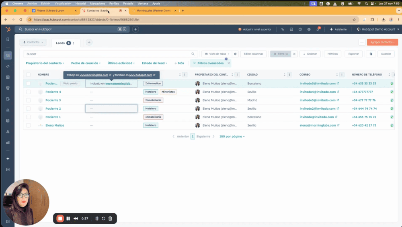The height and width of the screenshot is (227, 402).
Task: Check the box for the first Pacien... row
Action: [x=28, y=83]
